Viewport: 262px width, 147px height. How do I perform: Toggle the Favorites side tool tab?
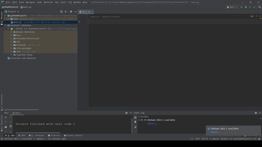2,123
